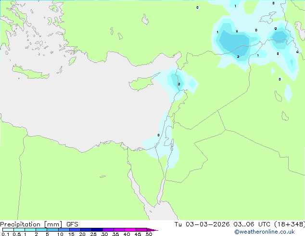Pick the 25–30 mm dark blue legend swatch
The height and width of the screenshot is (236, 305).
click(97, 230)
